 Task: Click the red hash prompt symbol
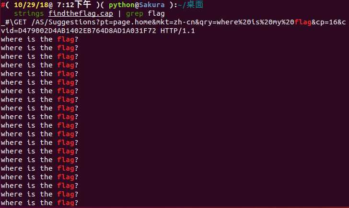coord(3,5)
